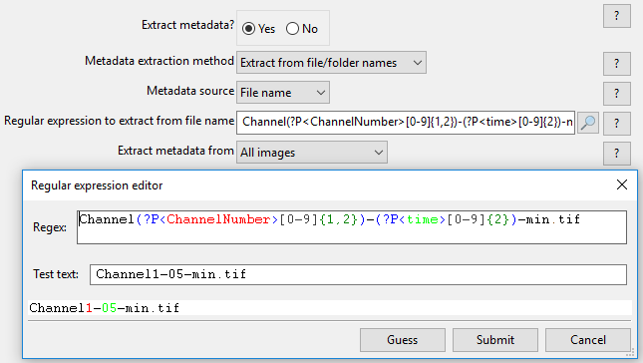Open help for Extract metadata question
Image resolution: width=643 pixels, height=363 pixels.
pyautogui.click(x=617, y=16)
